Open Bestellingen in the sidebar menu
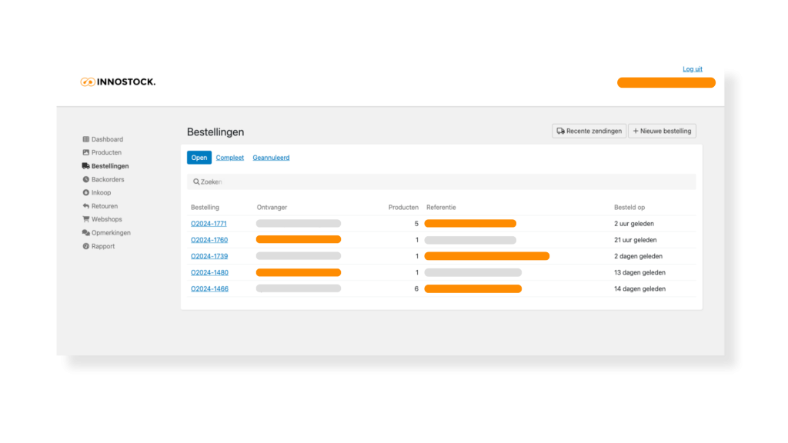 point(109,166)
